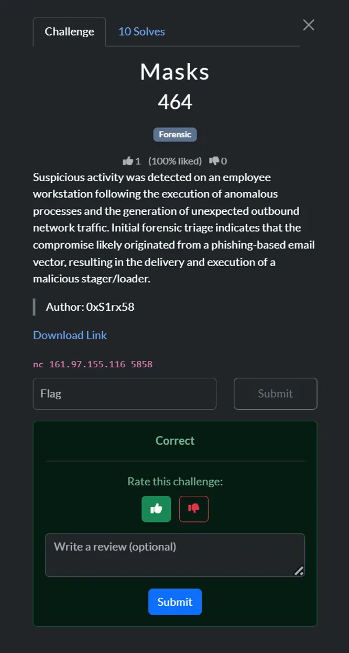Click the (100% liked) rating text

(x=175, y=161)
